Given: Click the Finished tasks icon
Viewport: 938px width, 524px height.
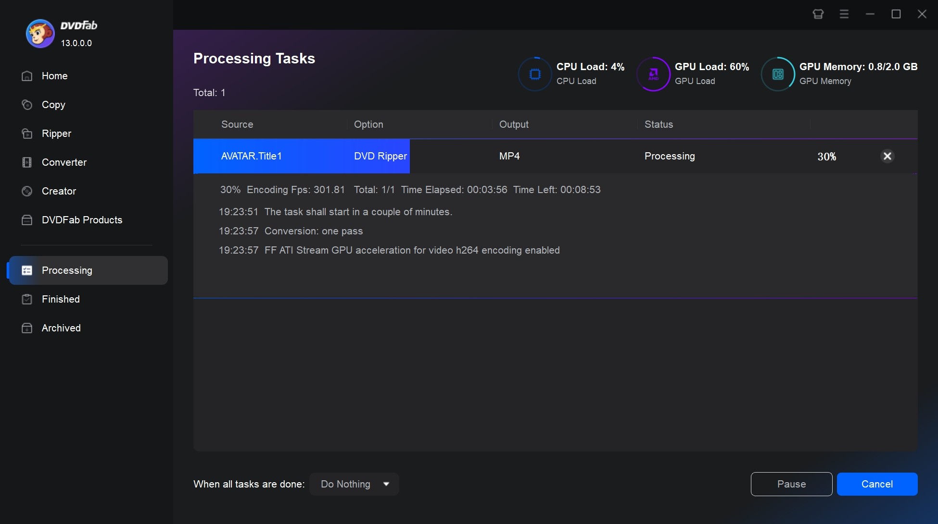Looking at the screenshot, I should click(26, 299).
